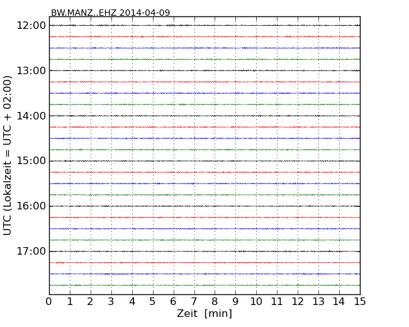Click the 6 tick label on the Zeit axis
409x327 pixels.
(173, 301)
